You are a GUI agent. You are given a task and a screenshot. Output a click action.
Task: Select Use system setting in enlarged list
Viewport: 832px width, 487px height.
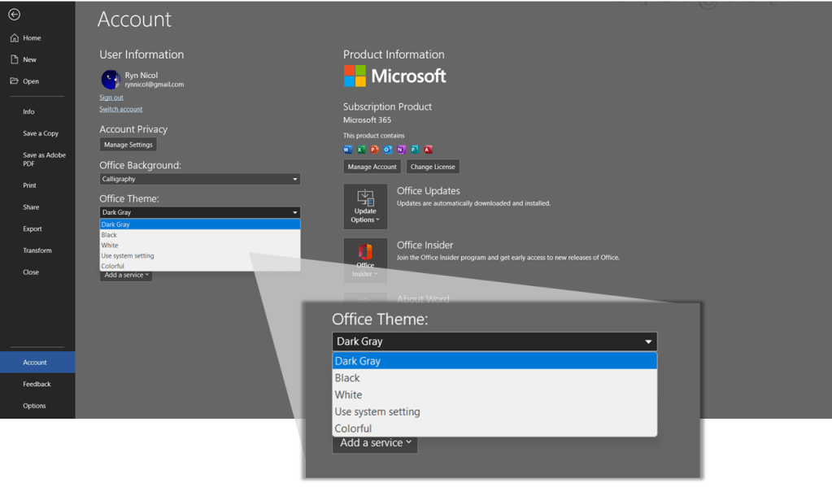377,411
